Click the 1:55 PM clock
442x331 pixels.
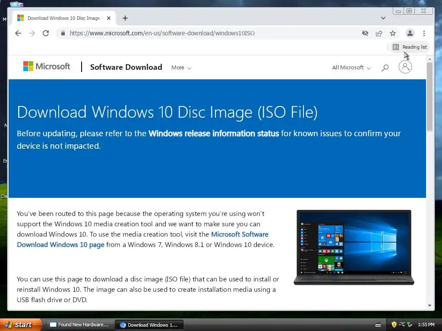(x=426, y=325)
